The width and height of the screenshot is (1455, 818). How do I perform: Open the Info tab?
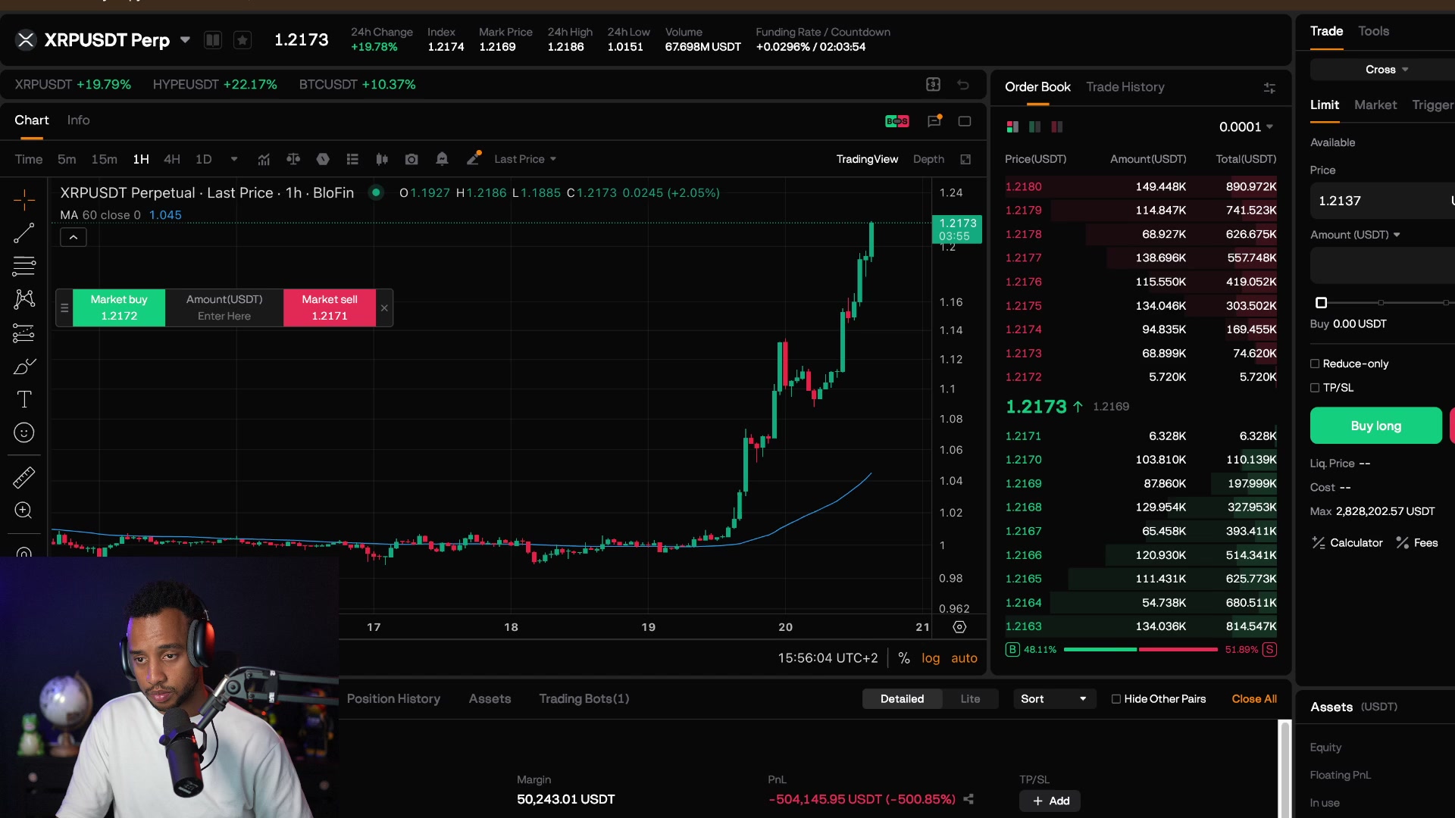(78, 120)
